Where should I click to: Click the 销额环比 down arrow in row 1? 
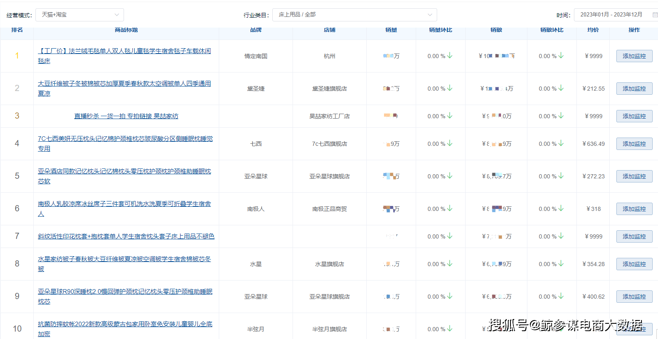pos(561,56)
